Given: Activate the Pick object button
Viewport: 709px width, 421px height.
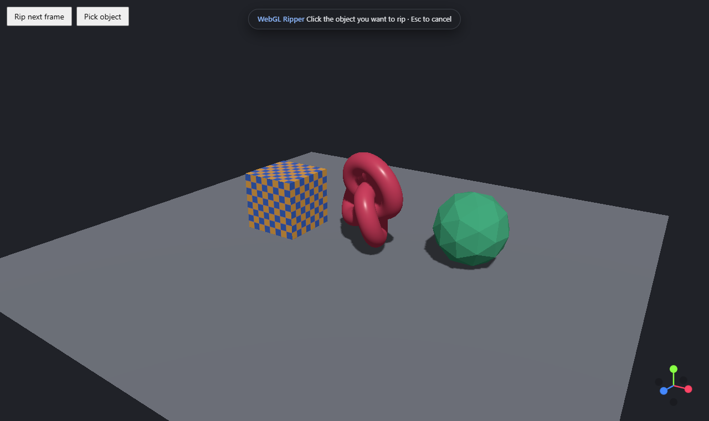Looking at the screenshot, I should (102, 17).
